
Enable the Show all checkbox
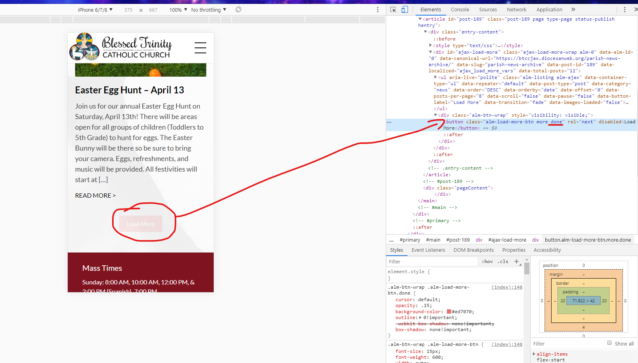coord(609,343)
